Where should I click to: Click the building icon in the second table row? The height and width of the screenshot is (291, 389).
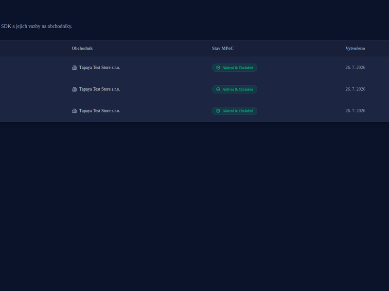[x=74, y=89]
